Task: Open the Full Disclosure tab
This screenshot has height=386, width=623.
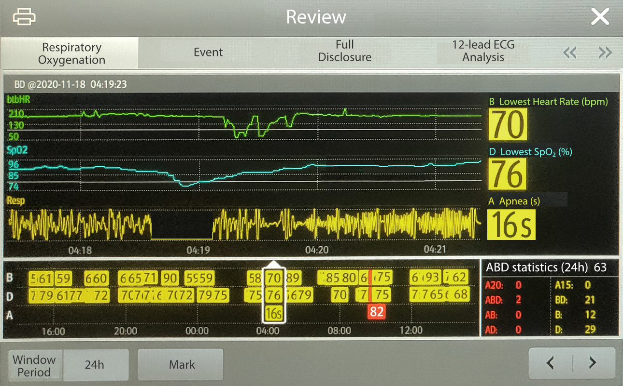Action: [344, 52]
